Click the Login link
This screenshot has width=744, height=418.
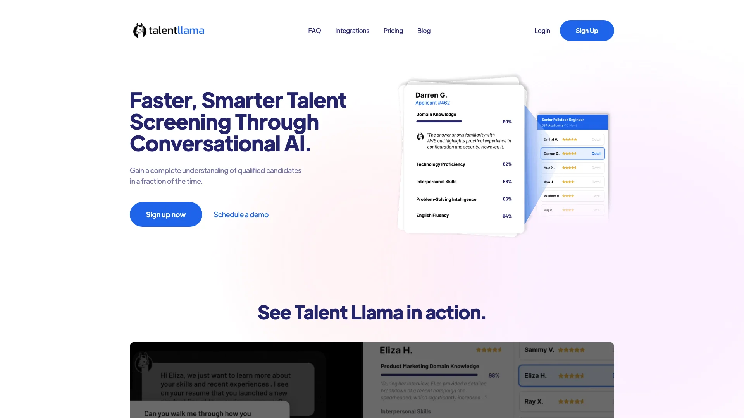[542, 30]
